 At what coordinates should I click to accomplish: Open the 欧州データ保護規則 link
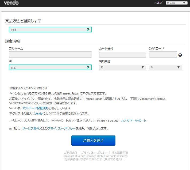point(35,108)
